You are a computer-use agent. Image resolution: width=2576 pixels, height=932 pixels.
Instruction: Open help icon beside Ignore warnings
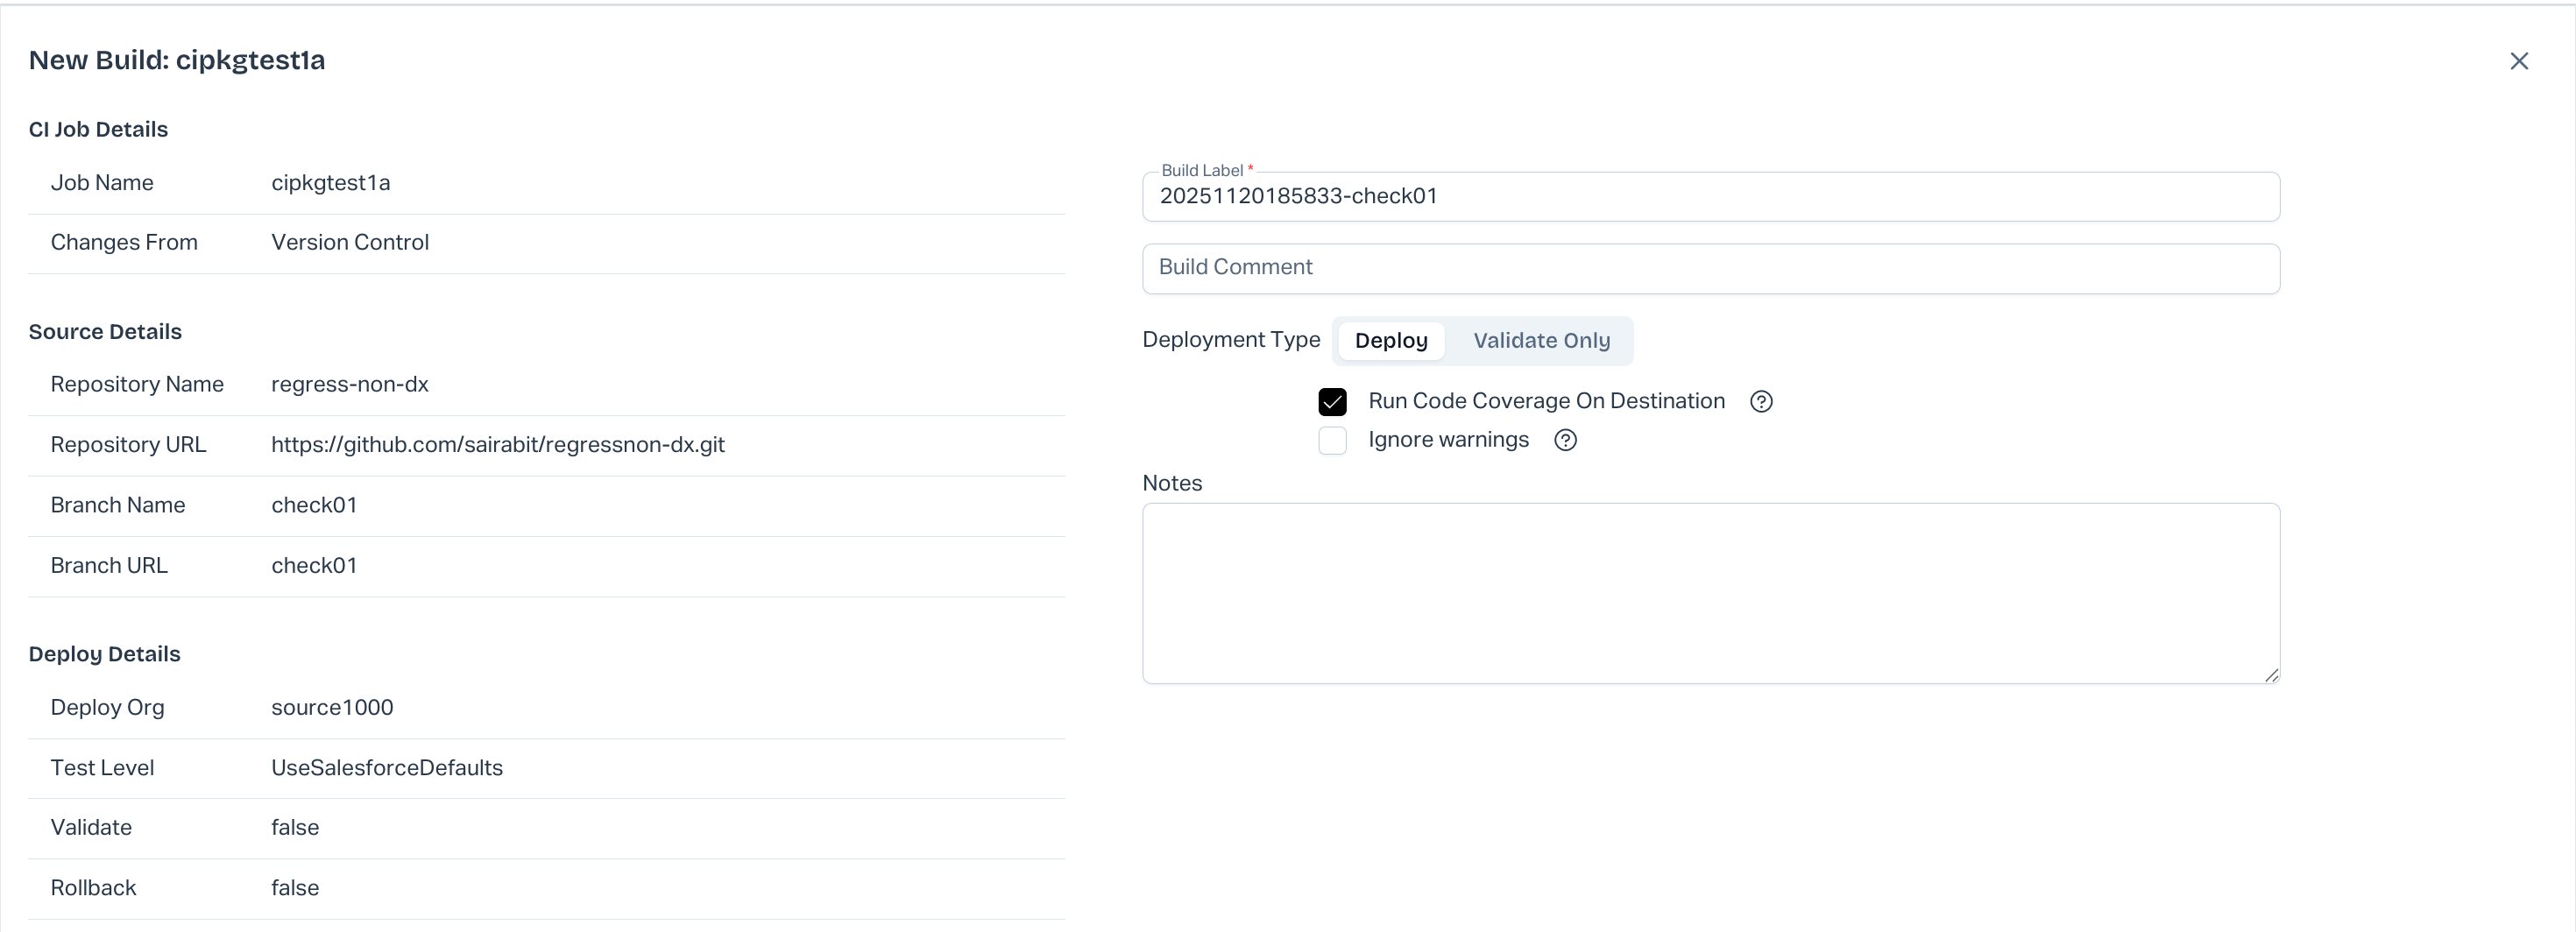pyautogui.click(x=1565, y=440)
